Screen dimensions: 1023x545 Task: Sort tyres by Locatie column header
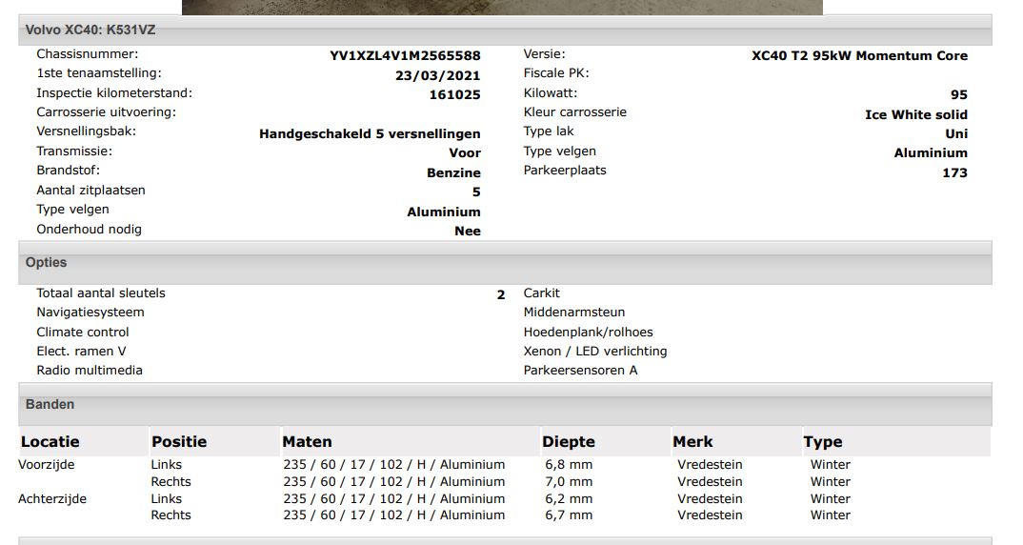[x=50, y=441]
